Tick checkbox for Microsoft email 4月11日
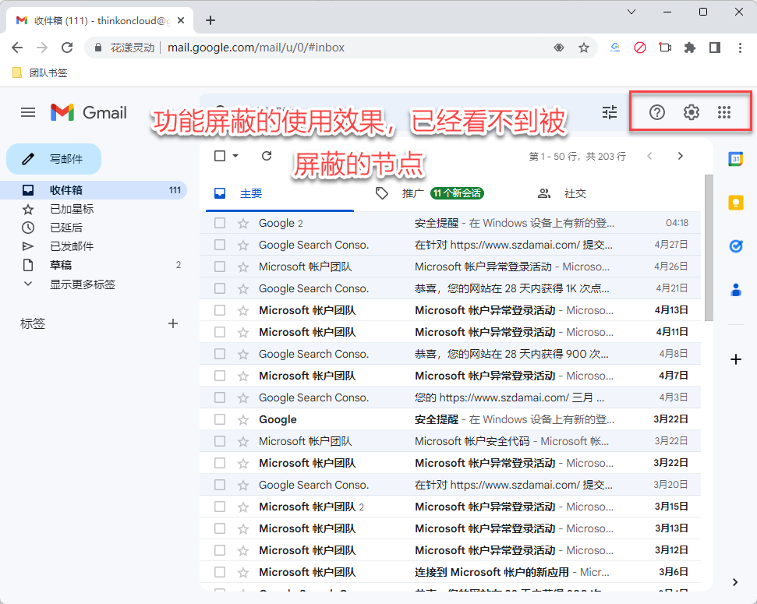Viewport: 757px width, 604px height. (x=220, y=332)
